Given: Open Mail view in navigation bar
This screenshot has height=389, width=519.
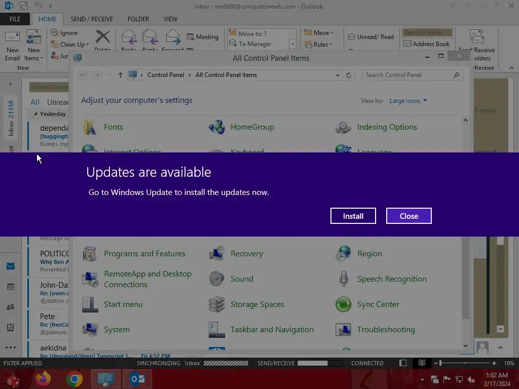Looking at the screenshot, I should pyautogui.click(x=11, y=266).
